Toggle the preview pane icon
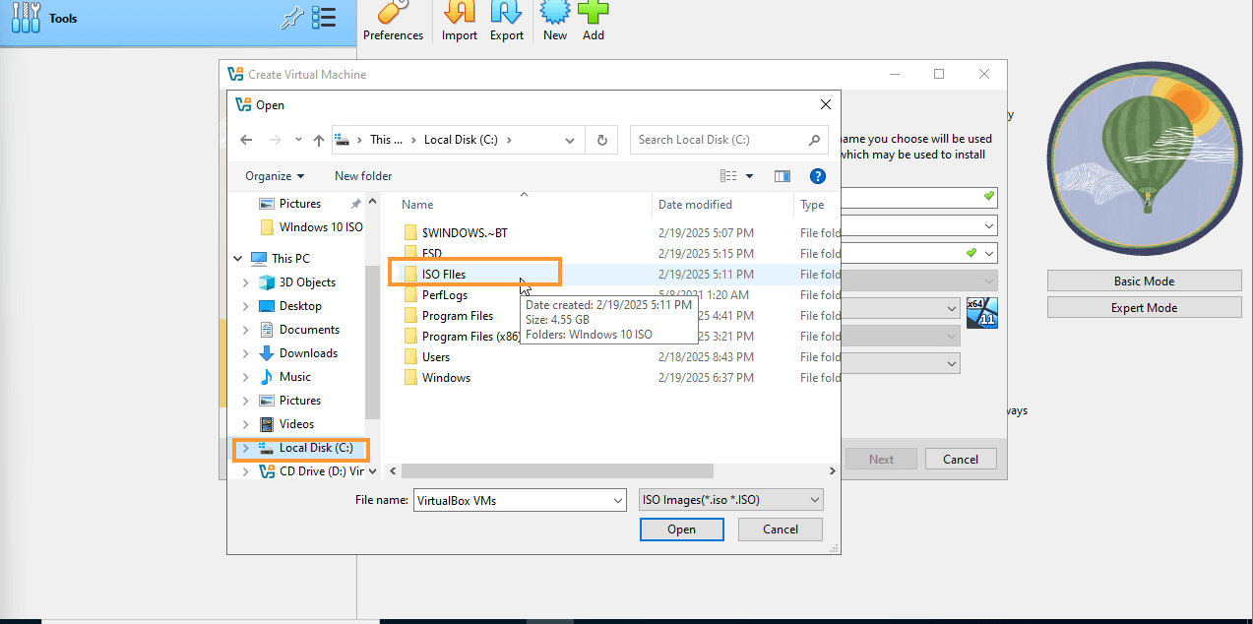The width and height of the screenshot is (1253, 624). (x=783, y=176)
